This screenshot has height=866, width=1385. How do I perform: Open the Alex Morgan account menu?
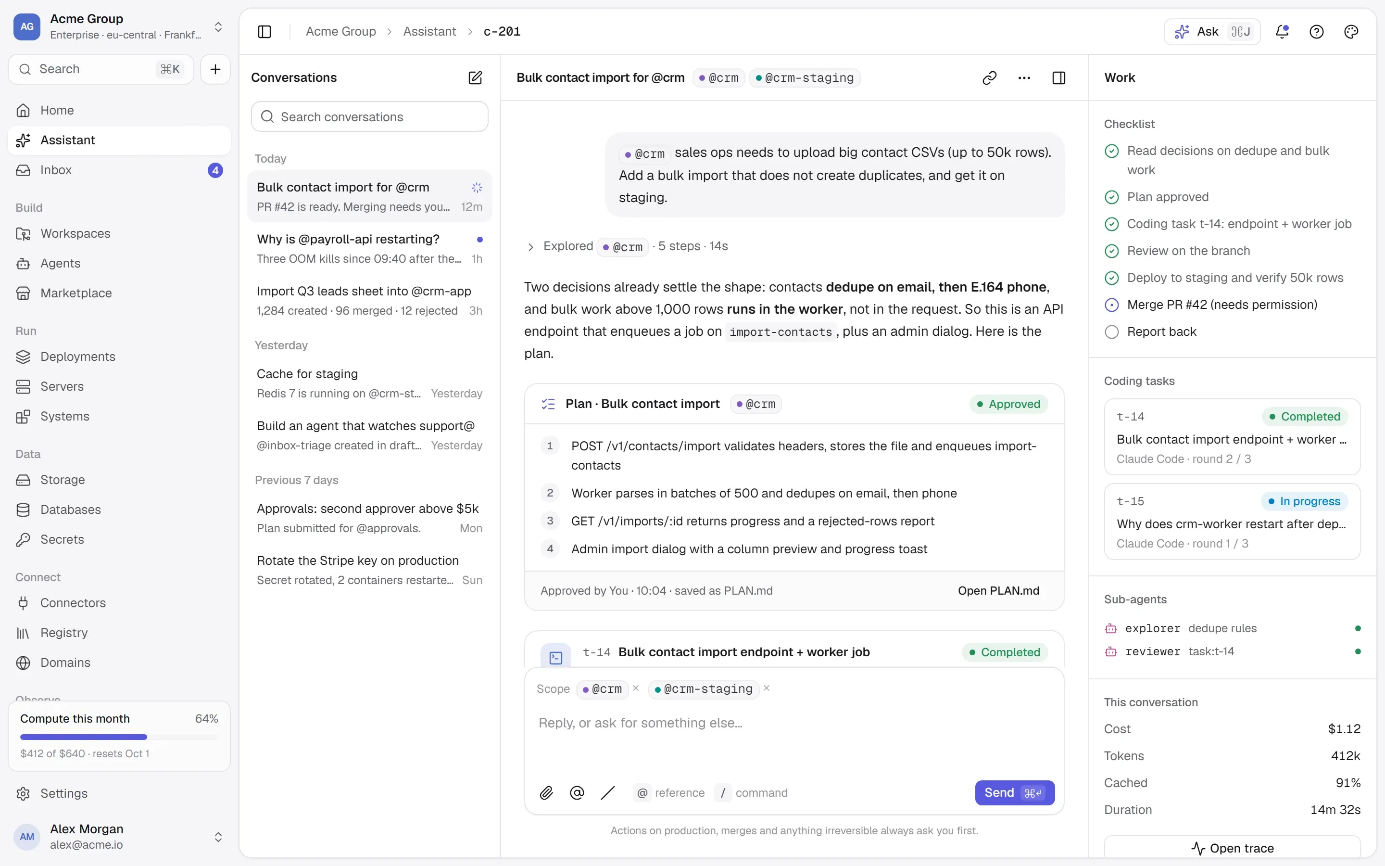119,837
